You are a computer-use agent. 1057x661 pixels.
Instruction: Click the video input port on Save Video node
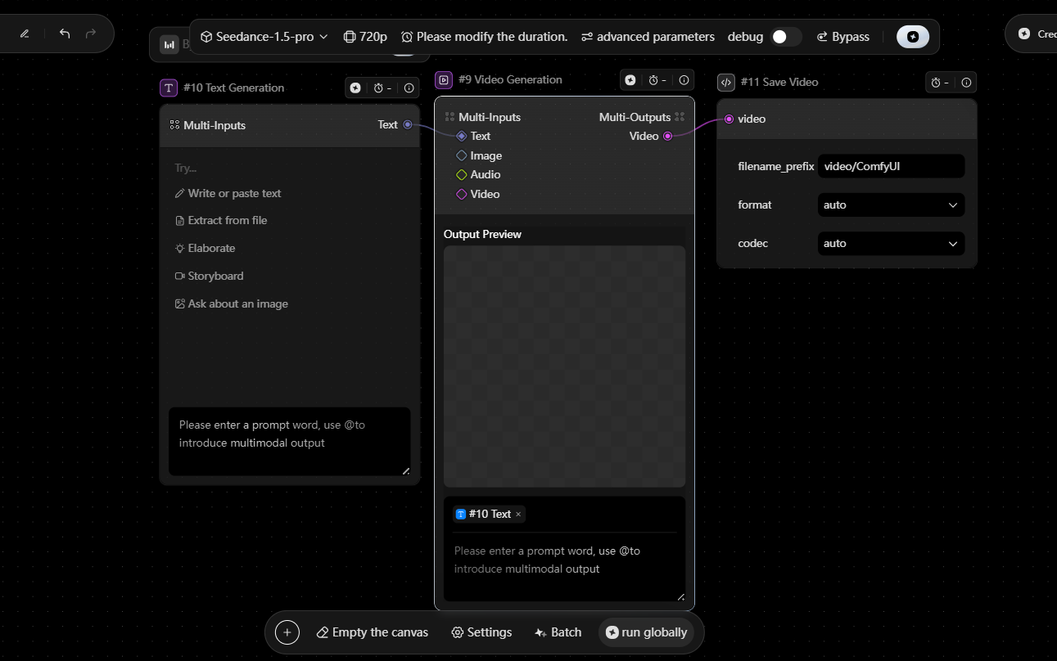click(729, 119)
